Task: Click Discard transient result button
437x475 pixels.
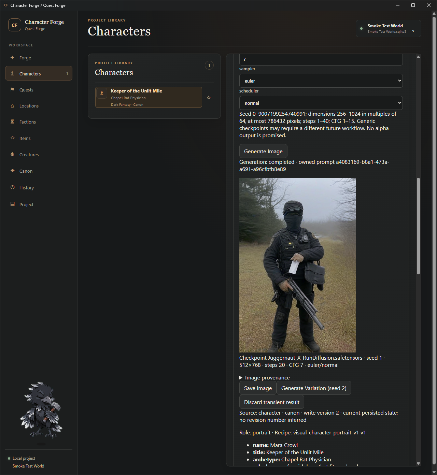Action: [272, 402]
